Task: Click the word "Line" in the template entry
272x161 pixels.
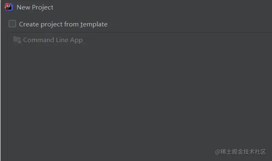Action: [x=62, y=40]
